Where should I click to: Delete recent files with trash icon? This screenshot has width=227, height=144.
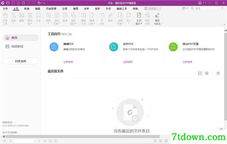[x=218, y=74]
